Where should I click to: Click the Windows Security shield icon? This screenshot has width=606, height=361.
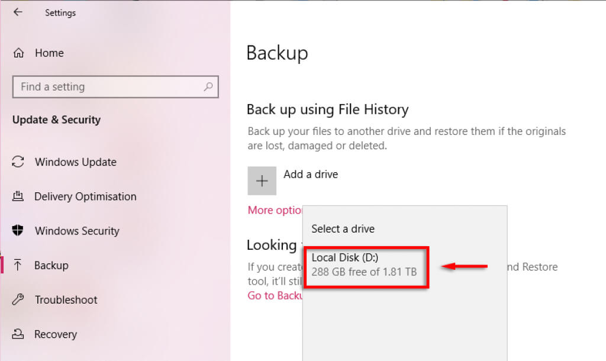[x=18, y=230]
